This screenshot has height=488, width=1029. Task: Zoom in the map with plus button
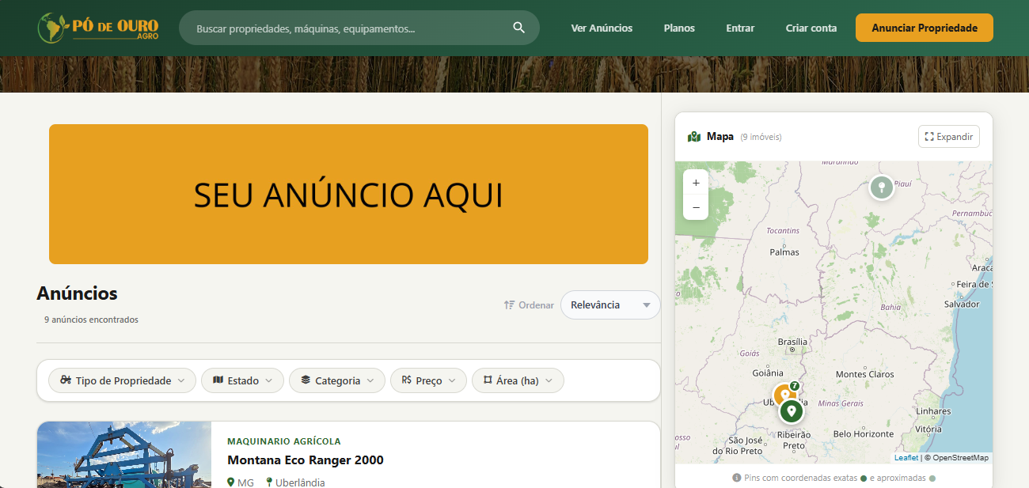[696, 183]
